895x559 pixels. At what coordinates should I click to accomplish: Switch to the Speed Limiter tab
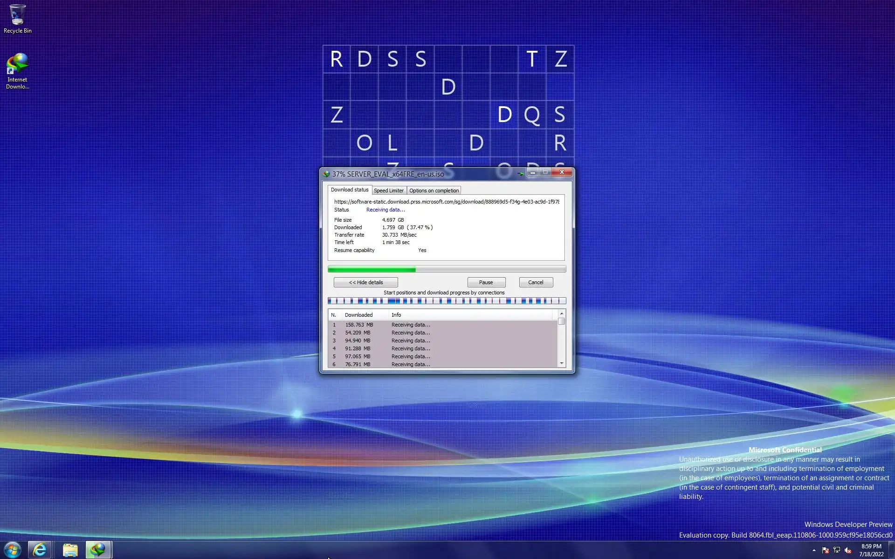click(x=388, y=191)
